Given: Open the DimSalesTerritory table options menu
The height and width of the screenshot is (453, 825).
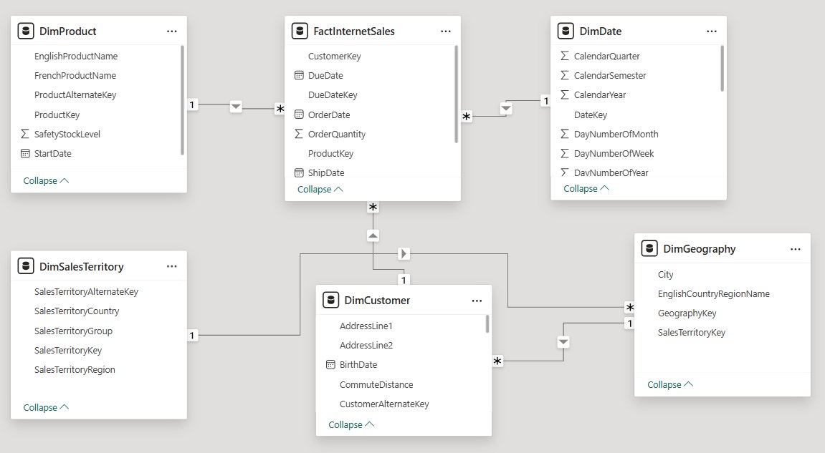Looking at the screenshot, I should 171,266.
